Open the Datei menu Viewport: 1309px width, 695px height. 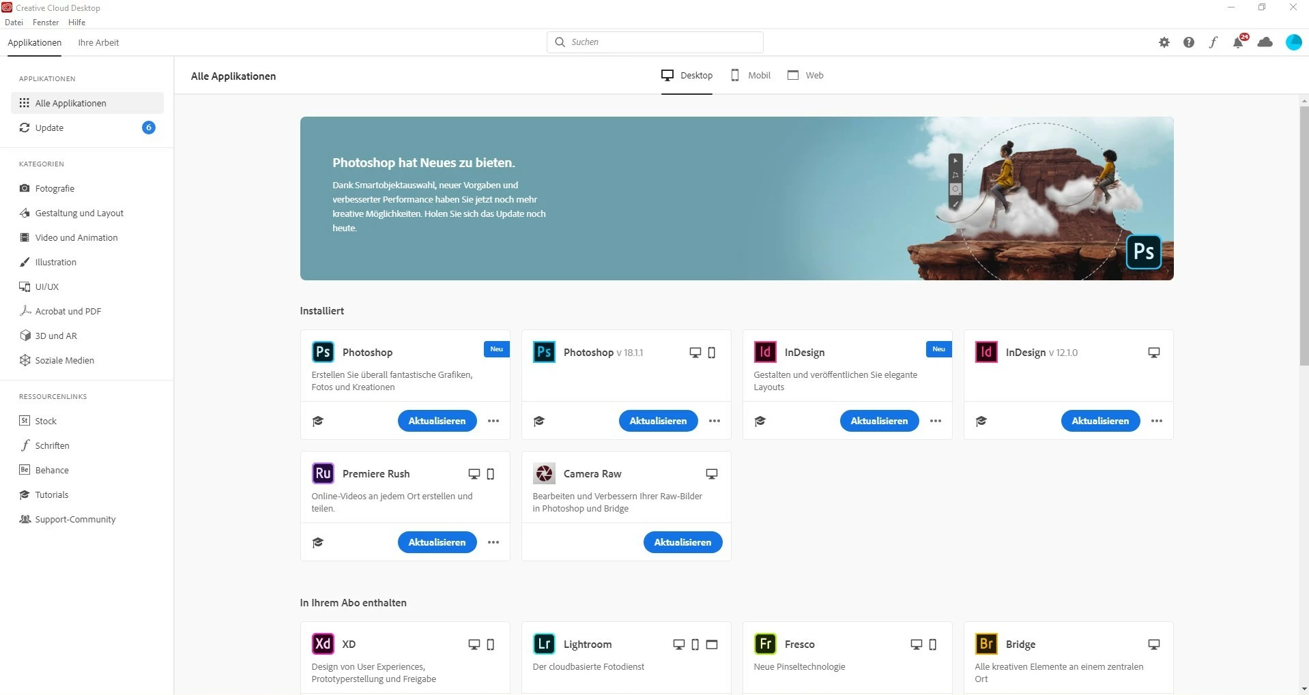14,23
